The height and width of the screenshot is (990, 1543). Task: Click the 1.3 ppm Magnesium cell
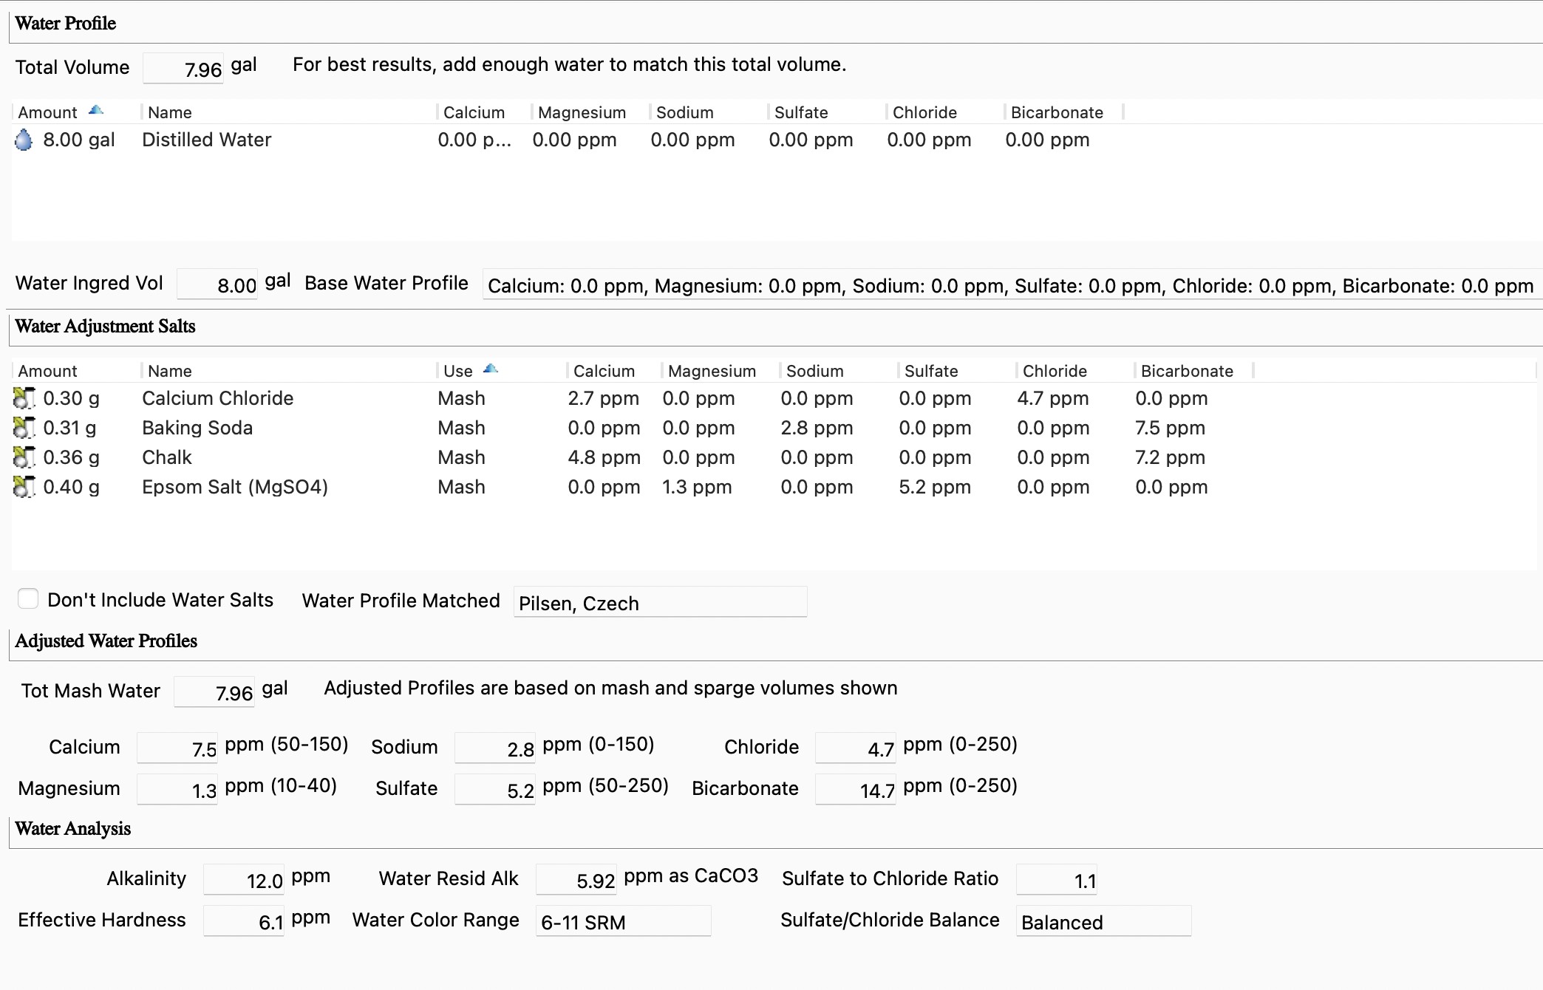click(x=697, y=487)
